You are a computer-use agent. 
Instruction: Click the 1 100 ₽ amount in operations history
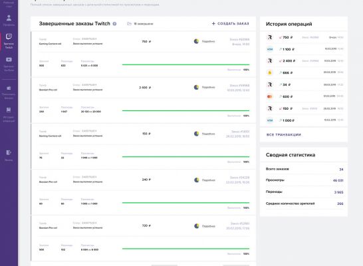(289, 49)
